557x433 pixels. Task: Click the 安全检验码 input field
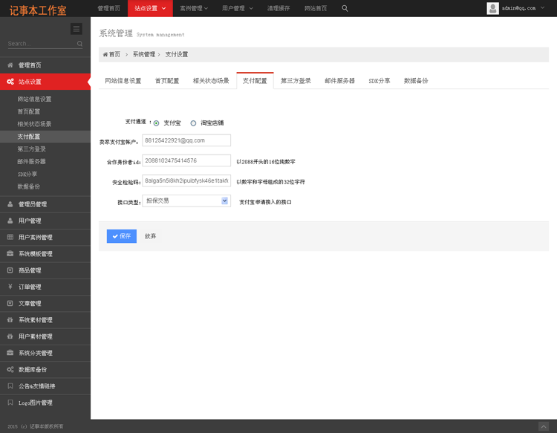186,180
